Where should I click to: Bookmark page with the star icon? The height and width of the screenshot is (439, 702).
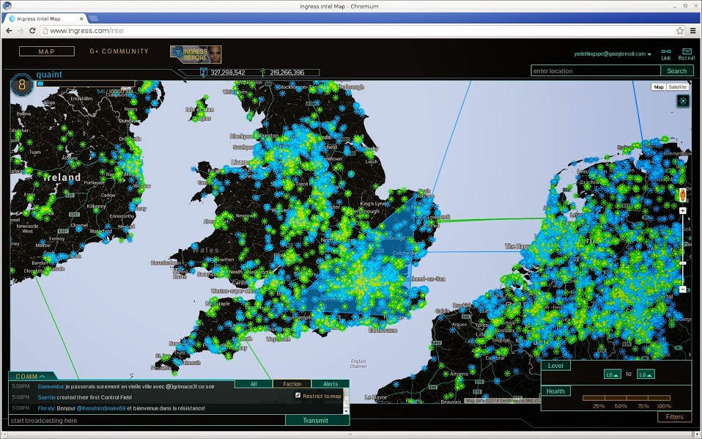coord(680,31)
